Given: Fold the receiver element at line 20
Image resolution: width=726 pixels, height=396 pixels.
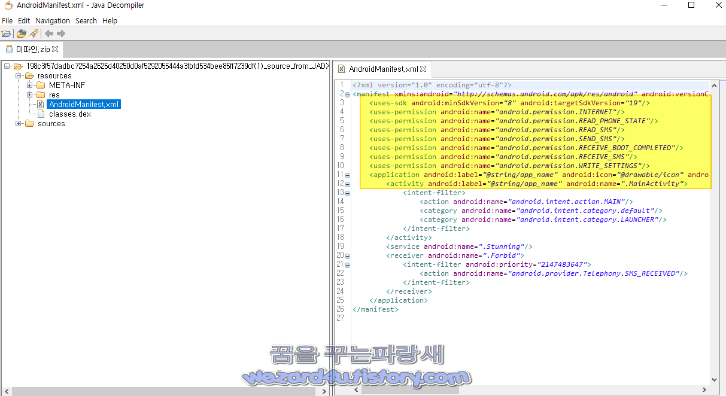Looking at the screenshot, I should pyautogui.click(x=347, y=255).
